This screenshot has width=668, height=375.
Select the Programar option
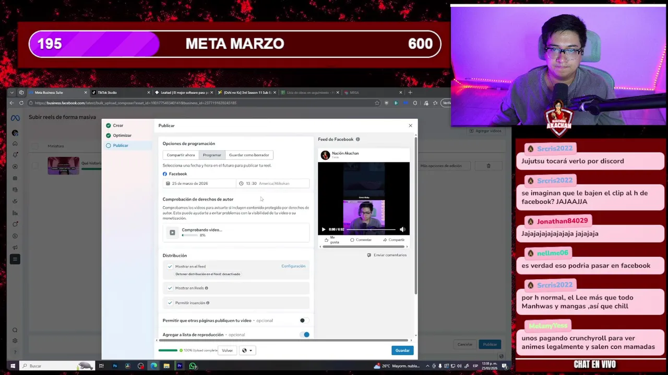pyautogui.click(x=212, y=155)
